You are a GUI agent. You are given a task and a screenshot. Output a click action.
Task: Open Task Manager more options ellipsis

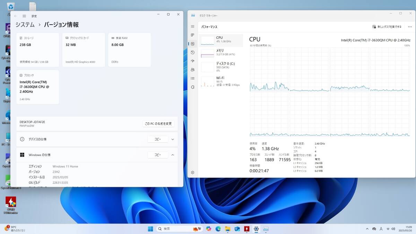(410, 27)
